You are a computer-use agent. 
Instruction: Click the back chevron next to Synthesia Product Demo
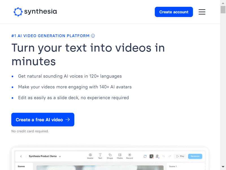pos(21,156)
